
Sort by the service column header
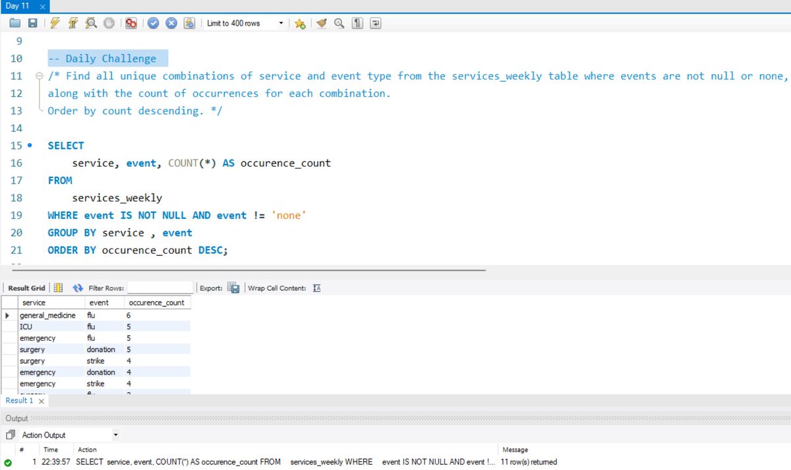pos(51,303)
